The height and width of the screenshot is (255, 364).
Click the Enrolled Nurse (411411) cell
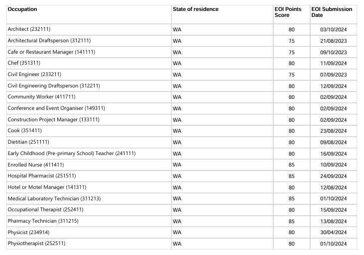coord(36,165)
